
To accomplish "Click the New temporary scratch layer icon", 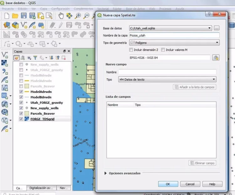I will (x=41, y=25).
